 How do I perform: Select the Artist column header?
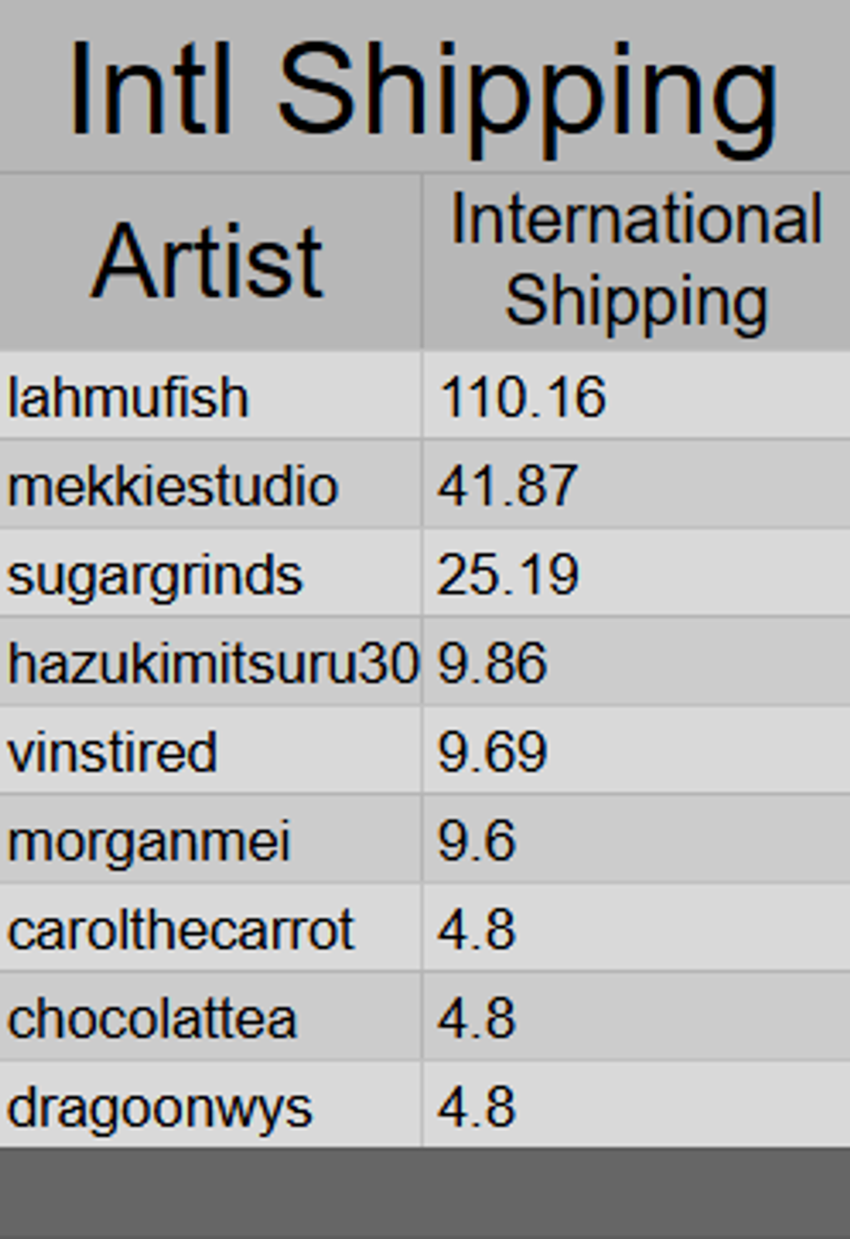click(209, 261)
